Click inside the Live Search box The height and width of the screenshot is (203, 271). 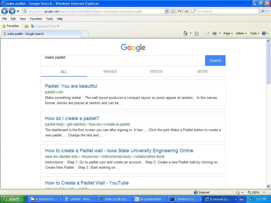[x=225, y=11]
